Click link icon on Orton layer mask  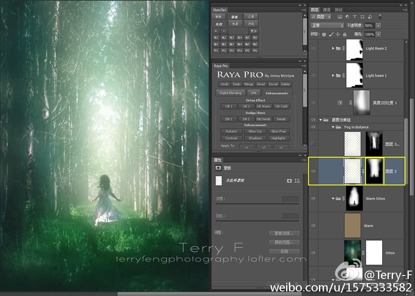click(x=363, y=253)
